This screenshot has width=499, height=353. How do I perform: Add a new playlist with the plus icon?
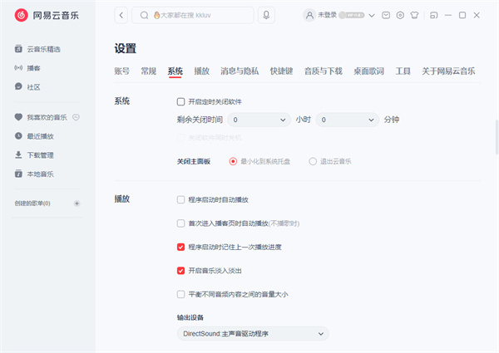point(77,203)
